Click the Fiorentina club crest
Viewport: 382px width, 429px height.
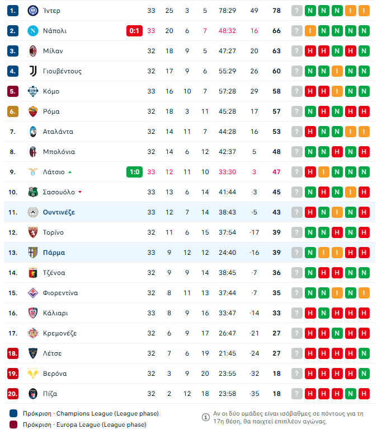pyautogui.click(x=32, y=293)
